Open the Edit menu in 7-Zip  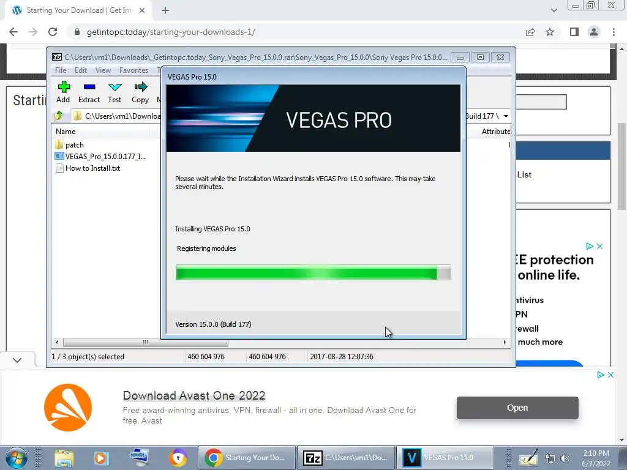pyautogui.click(x=81, y=70)
